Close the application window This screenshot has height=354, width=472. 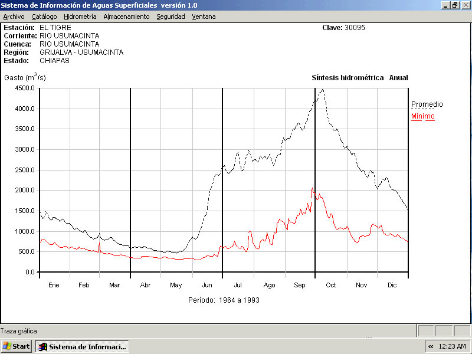tap(465, 5)
